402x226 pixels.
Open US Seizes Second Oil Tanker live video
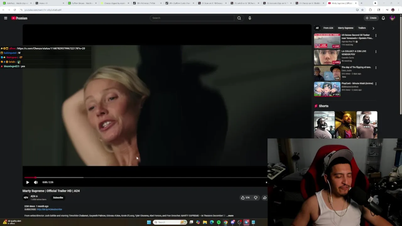tap(327, 40)
